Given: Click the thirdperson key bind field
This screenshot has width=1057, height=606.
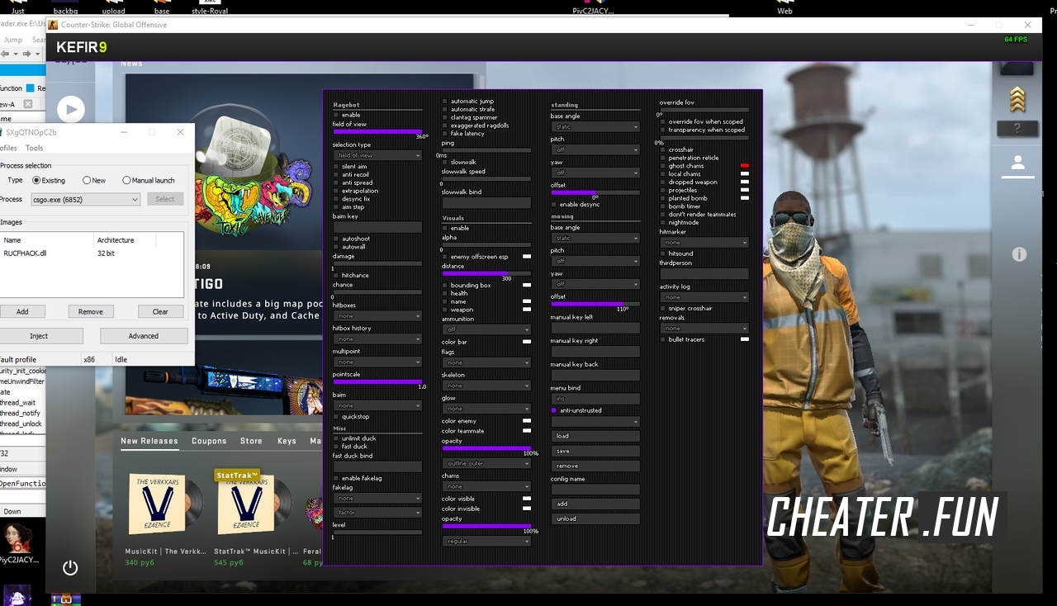Looking at the screenshot, I should tap(704, 273).
